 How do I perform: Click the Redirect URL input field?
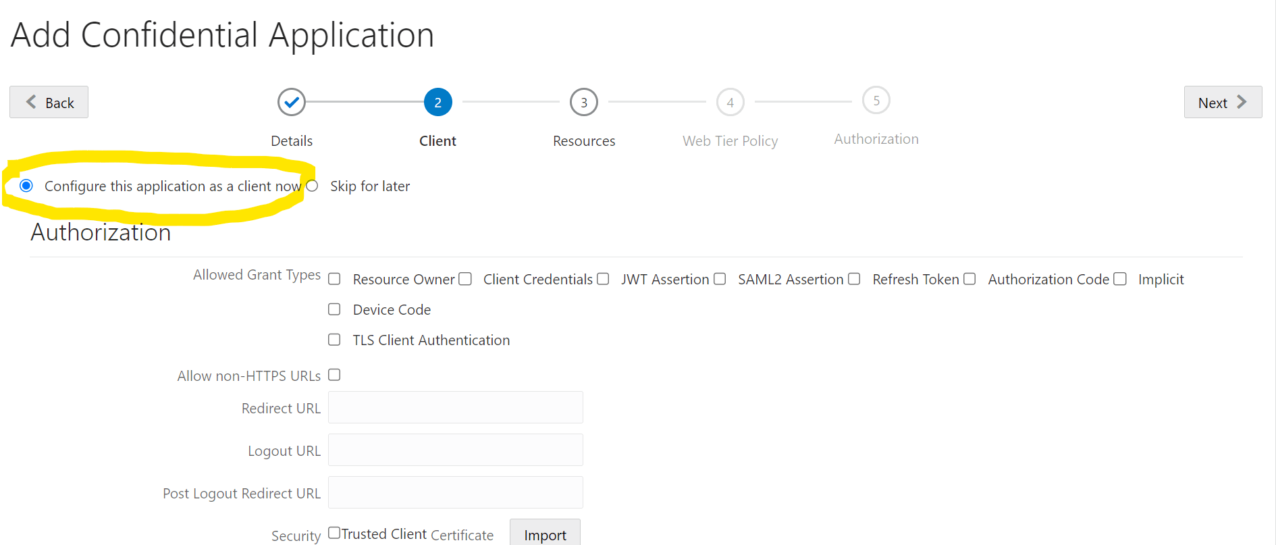(455, 407)
